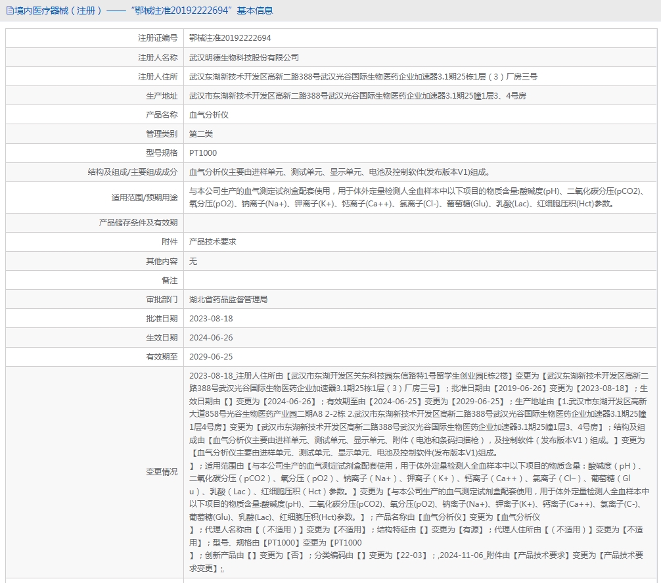This screenshot has width=661, height=583.
Task: Click the '结构及组成/主要组成成分' label
Action: coord(132,172)
